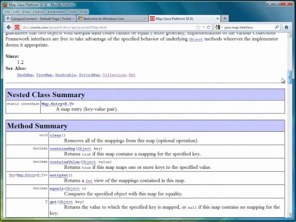Click the Method Summary heading

[x=37, y=126]
